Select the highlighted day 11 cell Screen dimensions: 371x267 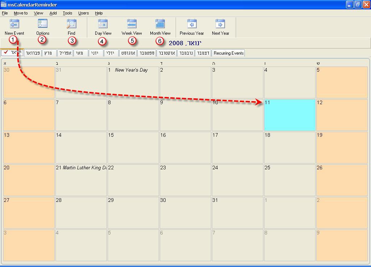tap(289, 115)
